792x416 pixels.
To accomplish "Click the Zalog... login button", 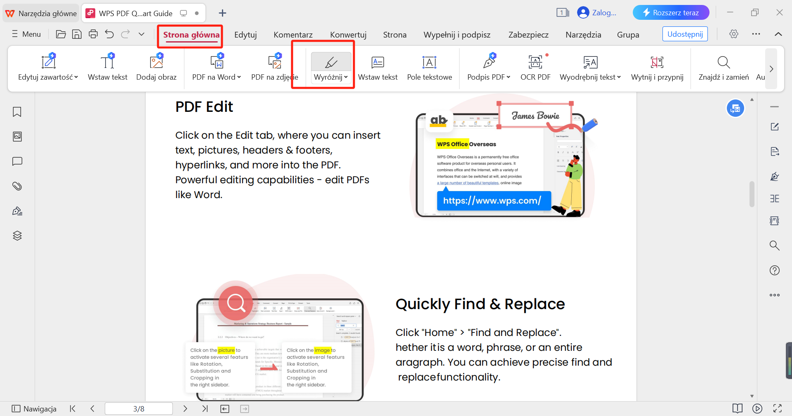I will coord(597,13).
